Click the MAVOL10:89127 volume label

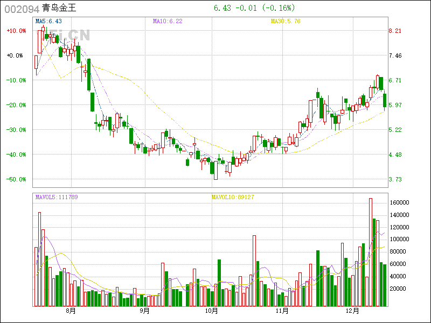coord(232,197)
